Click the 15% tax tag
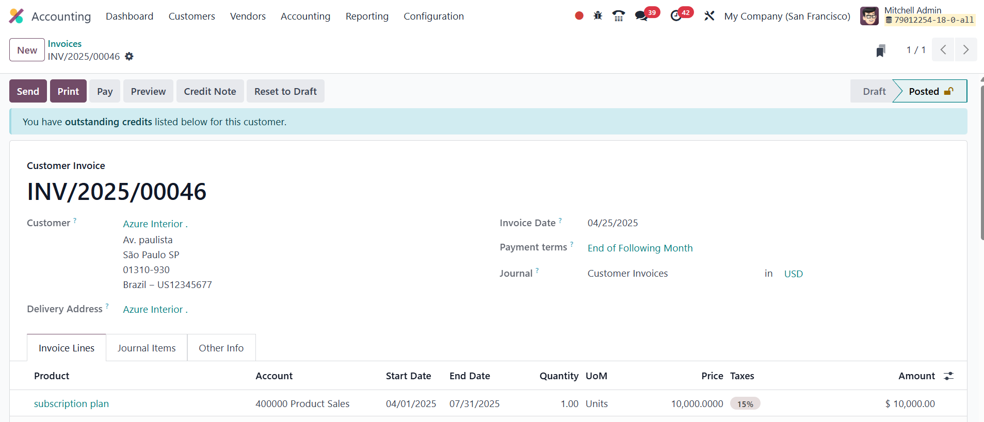 [745, 404]
